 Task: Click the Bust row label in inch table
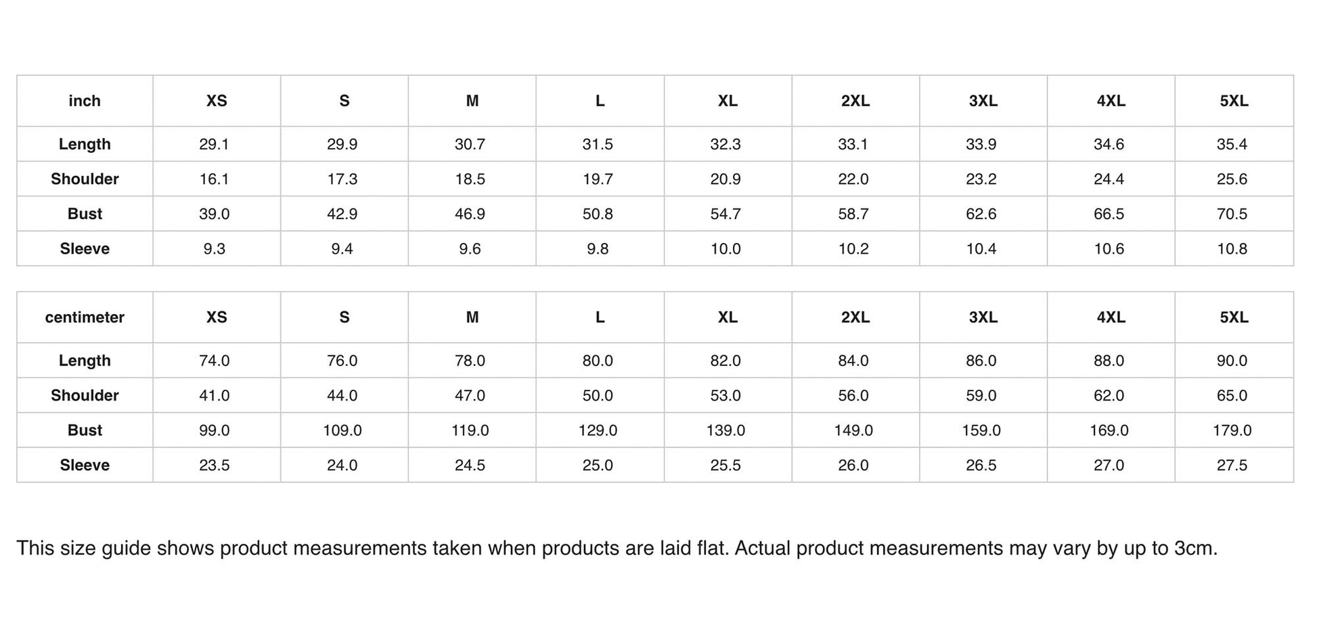[x=85, y=214]
